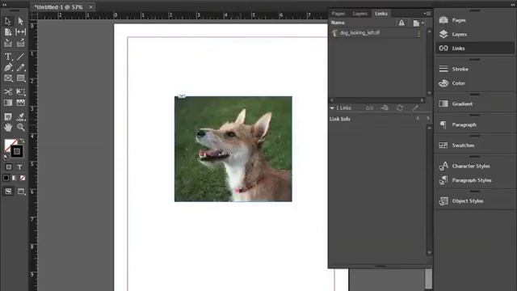Click Links button in right dock
Screen dimensions: 517x291
click(x=475, y=48)
